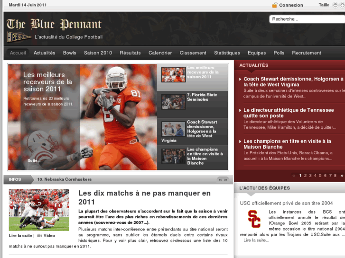This screenshot has width=345, height=258.
Task: Go to Actualités page 5
Action: (320, 176)
